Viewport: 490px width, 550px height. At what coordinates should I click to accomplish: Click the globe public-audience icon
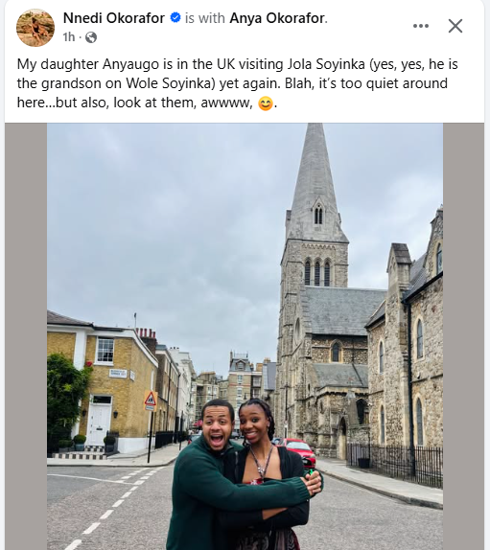pos(91,37)
